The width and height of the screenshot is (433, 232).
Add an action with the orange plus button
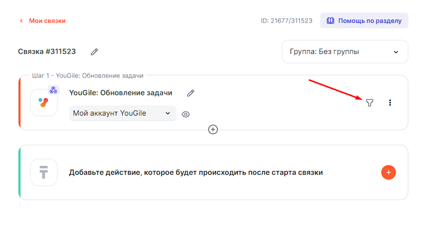click(x=388, y=172)
